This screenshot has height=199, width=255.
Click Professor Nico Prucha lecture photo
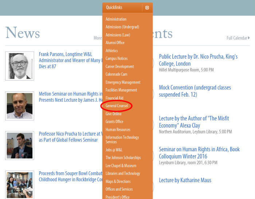point(19,145)
